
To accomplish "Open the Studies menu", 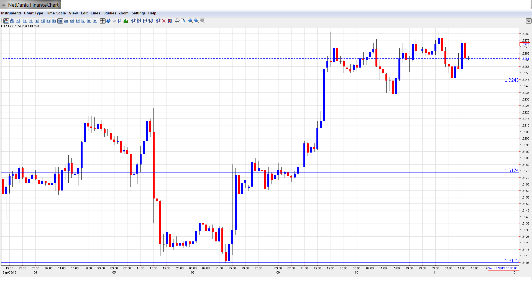I will pos(109,13).
